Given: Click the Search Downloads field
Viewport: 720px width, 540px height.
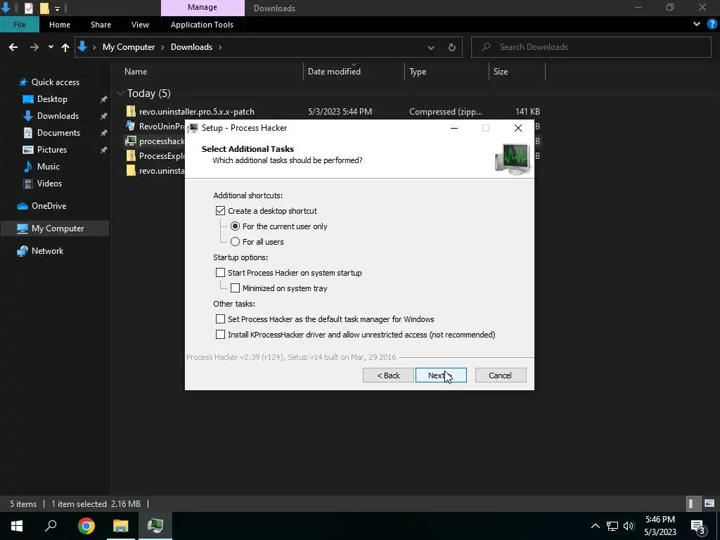Looking at the screenshot, I should [591, 47].
